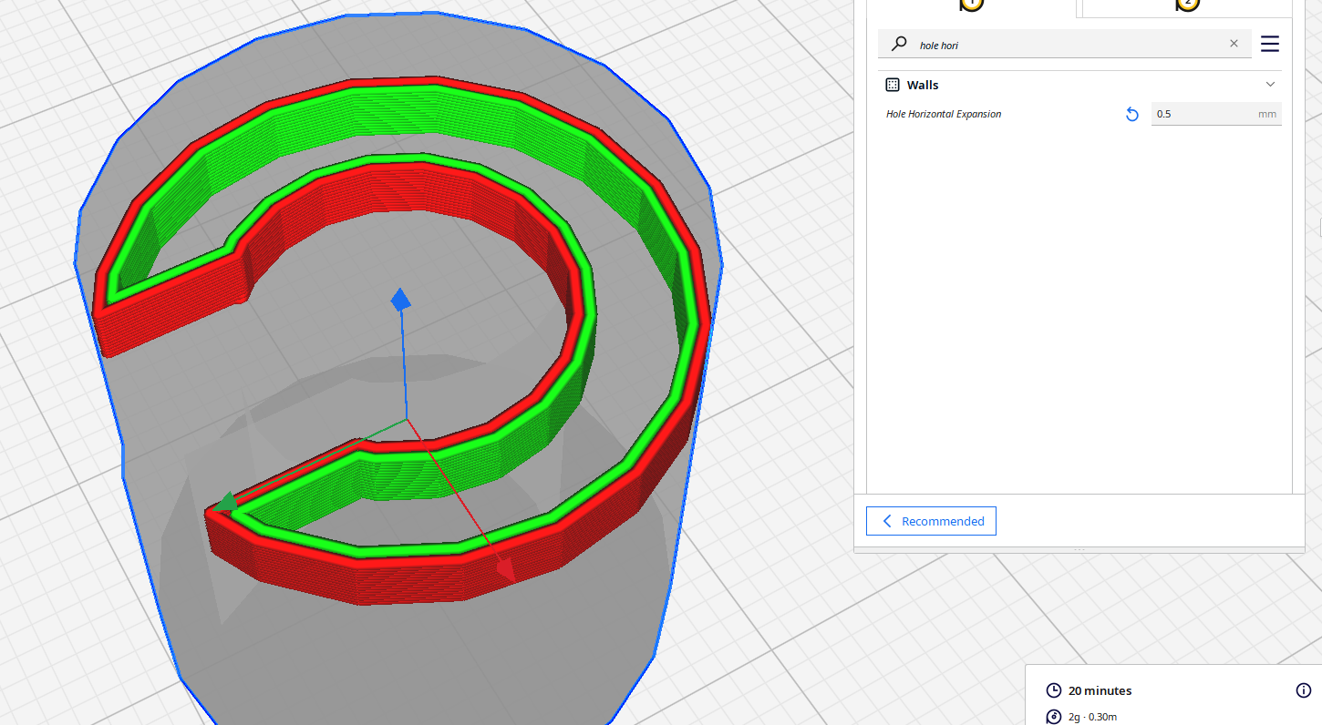Click the Walls category title
1322x725 pixels.
(x=923, y=85)
